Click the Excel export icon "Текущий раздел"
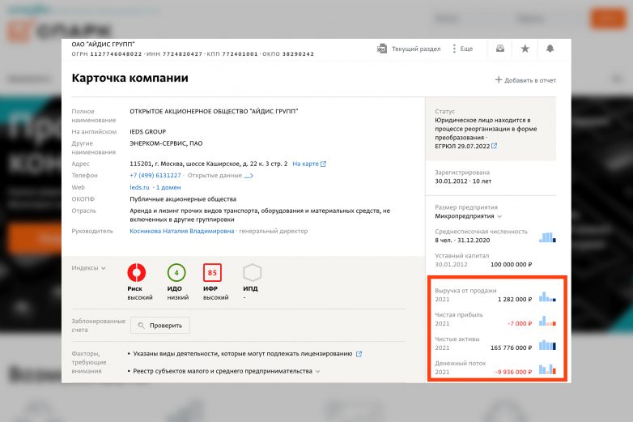The width and height of the screenshot is (633, 422). 382,49
